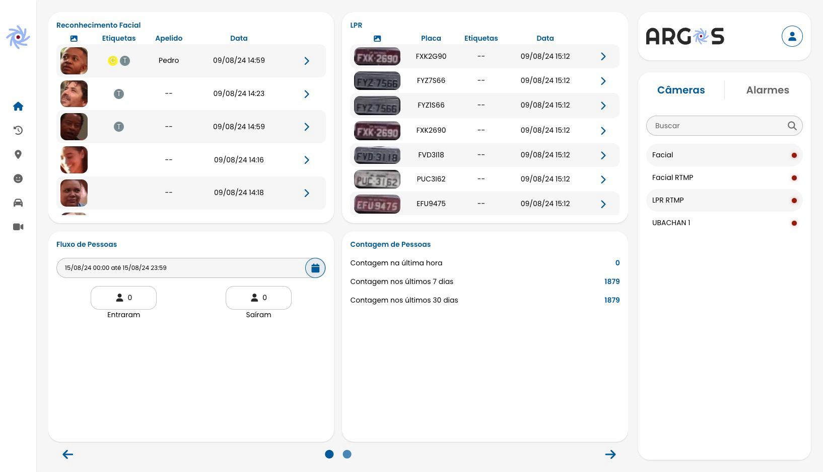
Task: Click the car vehicle icon in sidebar
Action: (x=18, y=203)
